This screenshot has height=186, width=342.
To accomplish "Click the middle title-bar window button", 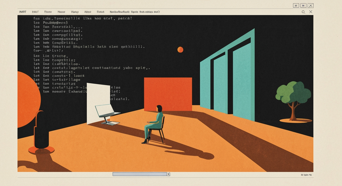I will tap(303, 6).
